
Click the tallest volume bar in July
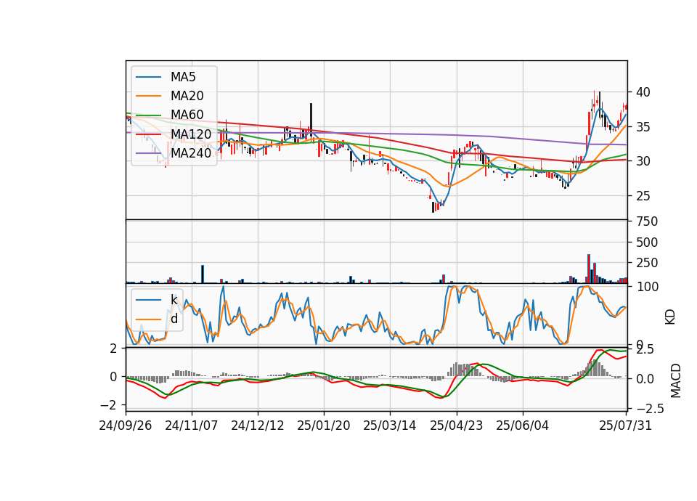click(589, 269)
